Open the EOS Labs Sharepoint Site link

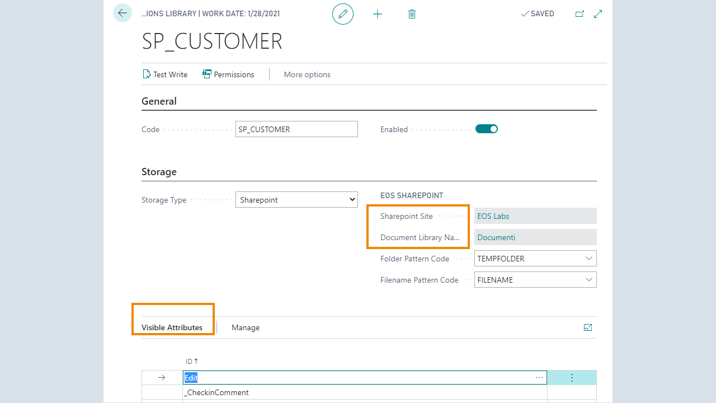click(493, 216)
